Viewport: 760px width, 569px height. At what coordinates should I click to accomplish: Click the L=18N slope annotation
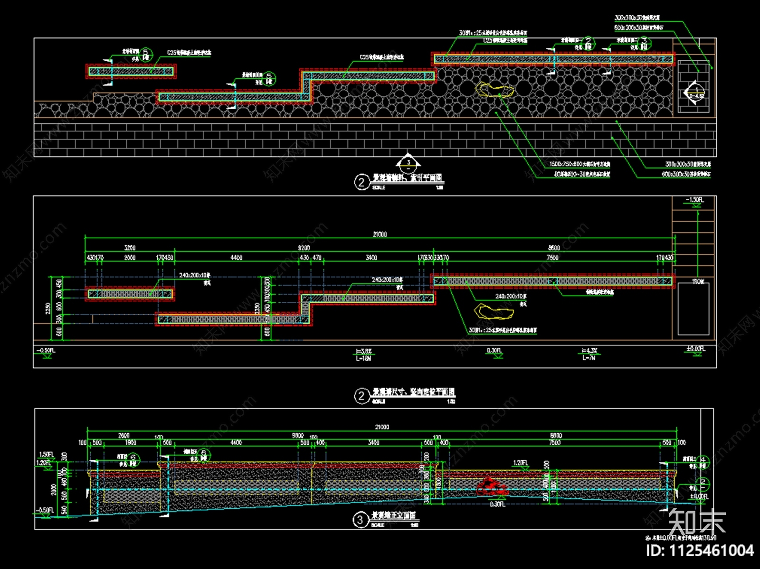363,359
